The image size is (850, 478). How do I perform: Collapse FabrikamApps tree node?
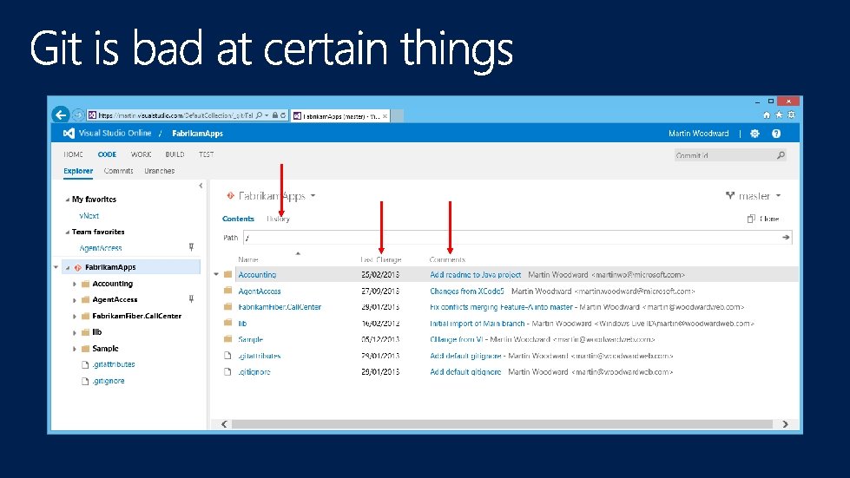coord(68,268)
